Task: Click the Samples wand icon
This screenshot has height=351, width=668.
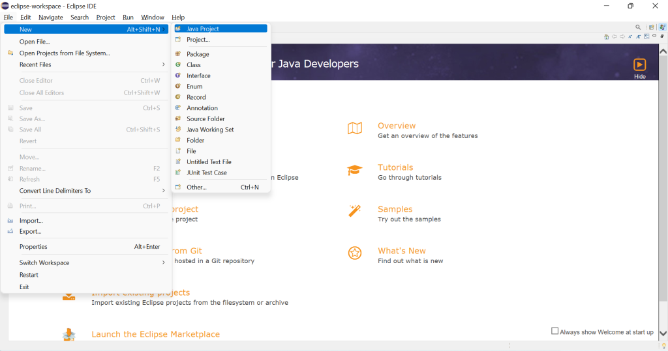Action: [x=354, y=211]
